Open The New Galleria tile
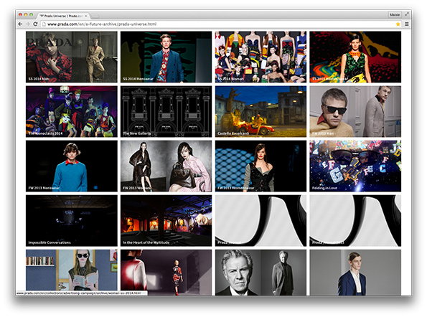The height and width of the screenshot is (317, 427). [x=166, y=111]
